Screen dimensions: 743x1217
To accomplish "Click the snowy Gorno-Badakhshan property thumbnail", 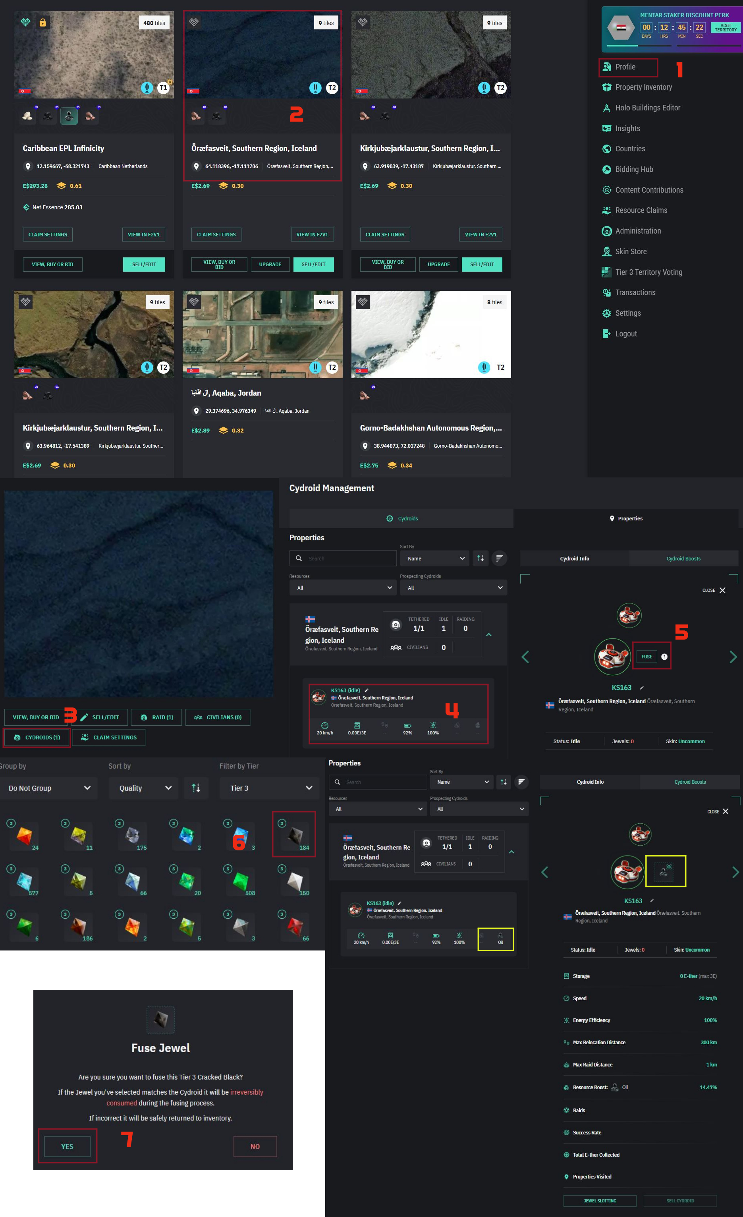I will tap(431, 334).
